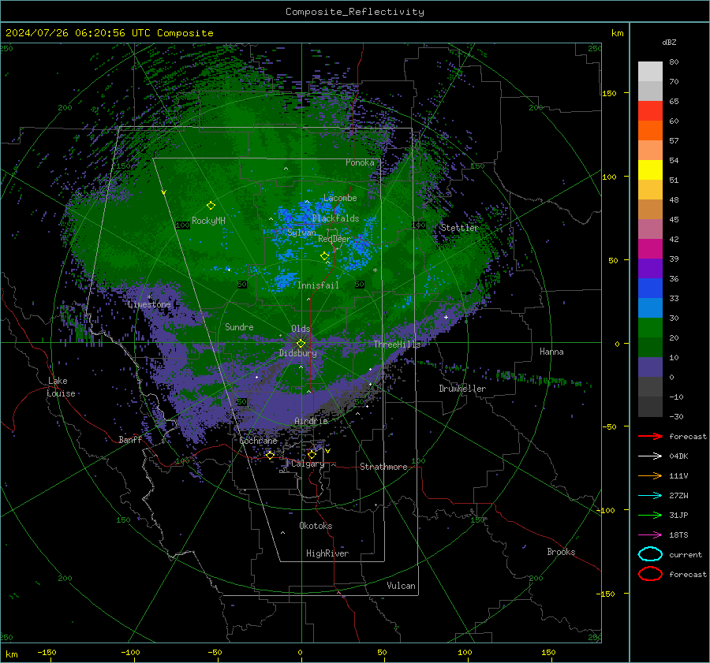Click the cyan current ellipse legend icon
Viewport: 710px width, 663px height.
[650, 554]
